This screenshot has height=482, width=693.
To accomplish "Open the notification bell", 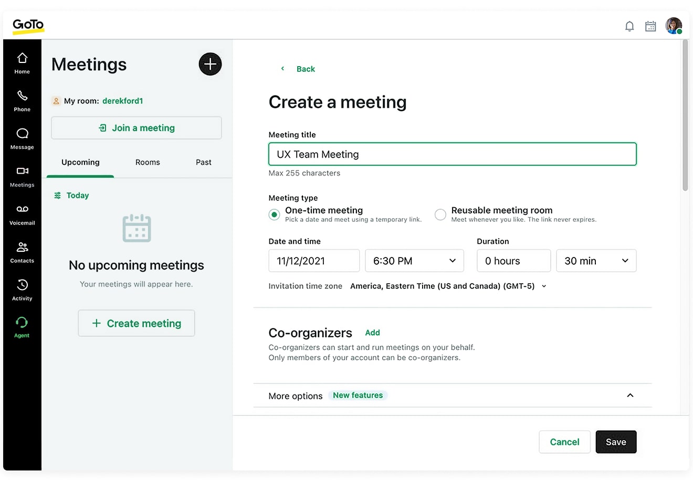I will [629, 26].
